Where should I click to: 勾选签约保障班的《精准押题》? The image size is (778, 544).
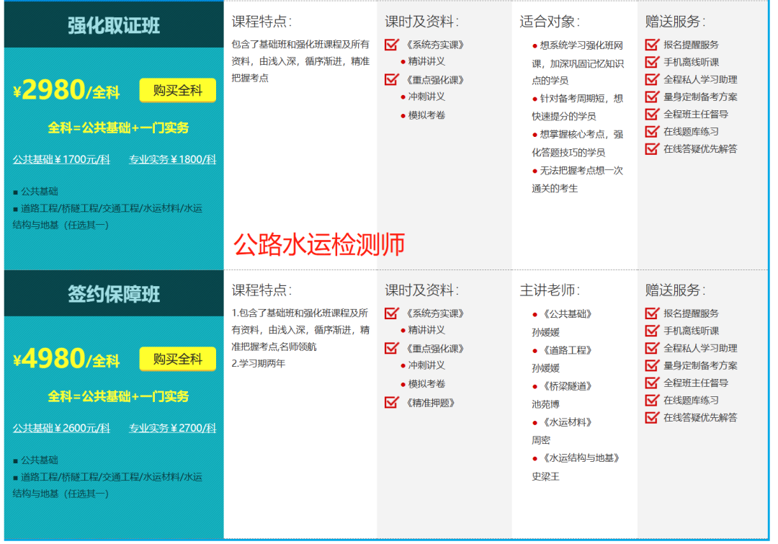(391, 401)
